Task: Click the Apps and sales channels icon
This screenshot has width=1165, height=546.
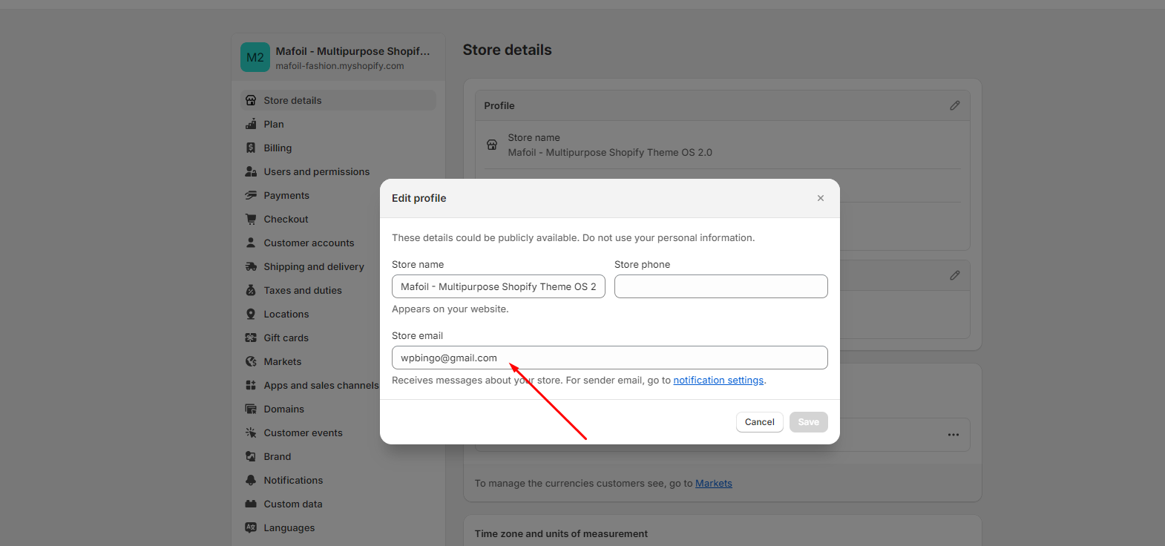Action: pos(251,385)
